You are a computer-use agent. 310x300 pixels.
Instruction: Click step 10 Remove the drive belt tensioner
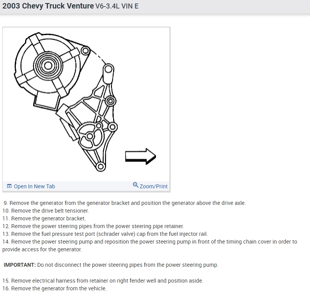click(46, 211)
